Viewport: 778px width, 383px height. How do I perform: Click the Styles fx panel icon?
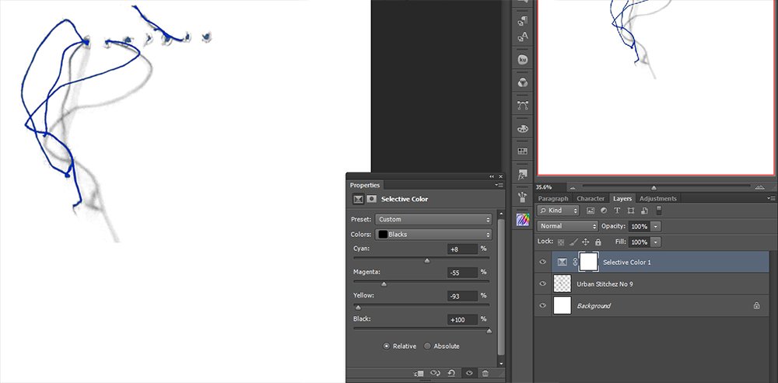[x=523, y=174]
